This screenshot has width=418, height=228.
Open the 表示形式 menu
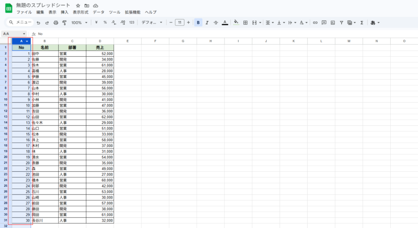tap(80, 12)
